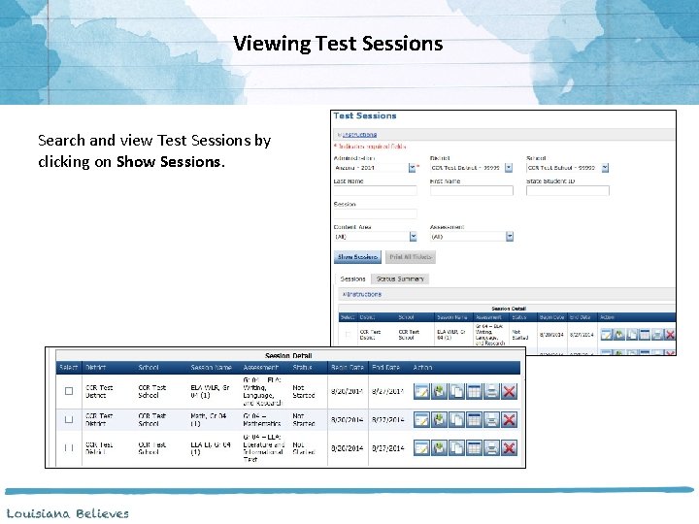
Task: Click the Last Name input field
Action: [376, 191]
